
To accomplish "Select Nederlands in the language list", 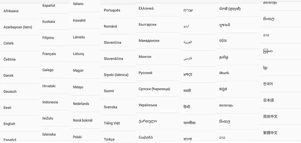I will point(85,104).
